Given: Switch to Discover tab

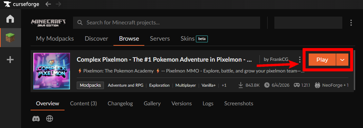Looking at the screenshot, I should [96, 39].
